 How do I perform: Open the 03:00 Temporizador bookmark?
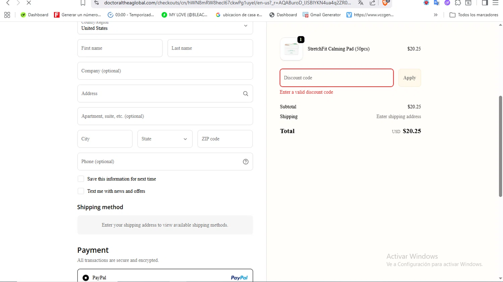(x=131, y=15)
